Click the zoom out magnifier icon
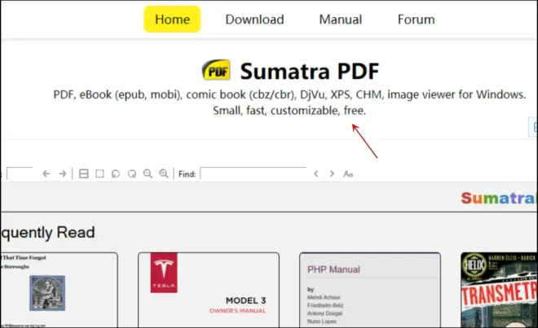Screen dimensions: 538x328 148,173
